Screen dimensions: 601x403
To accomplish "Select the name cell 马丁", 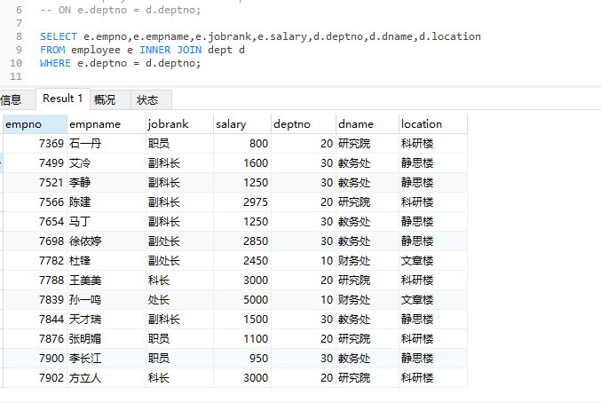I will pyautogui.click(x=107, y=222).
